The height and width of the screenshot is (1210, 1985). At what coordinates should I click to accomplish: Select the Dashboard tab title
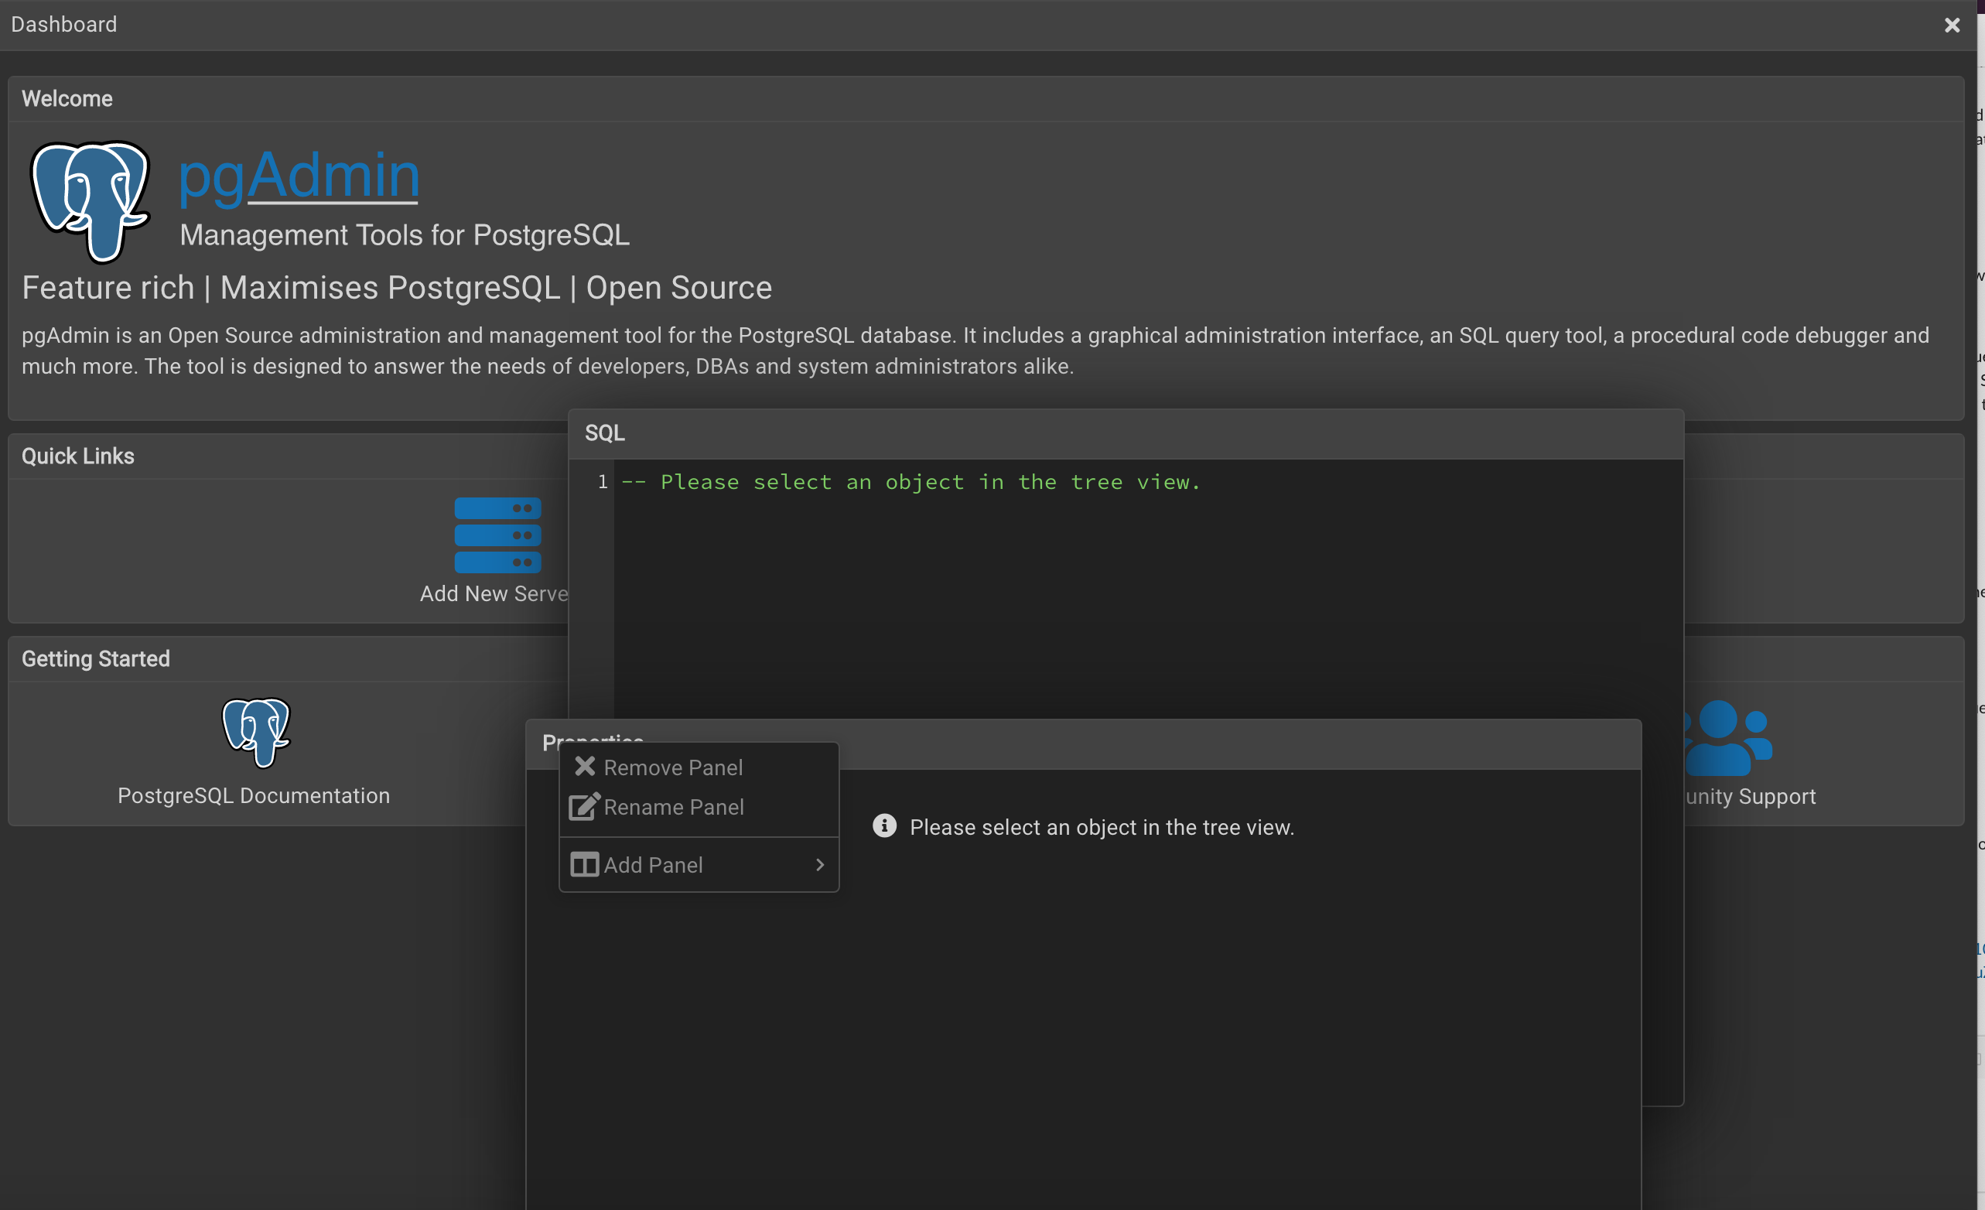click(63, 24)
